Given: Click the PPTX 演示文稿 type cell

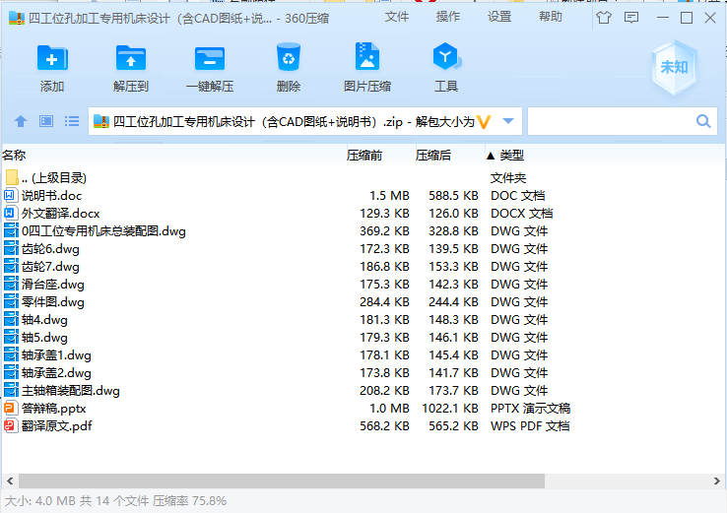Looking at the screenshot, I should click(x=530, y=409).
